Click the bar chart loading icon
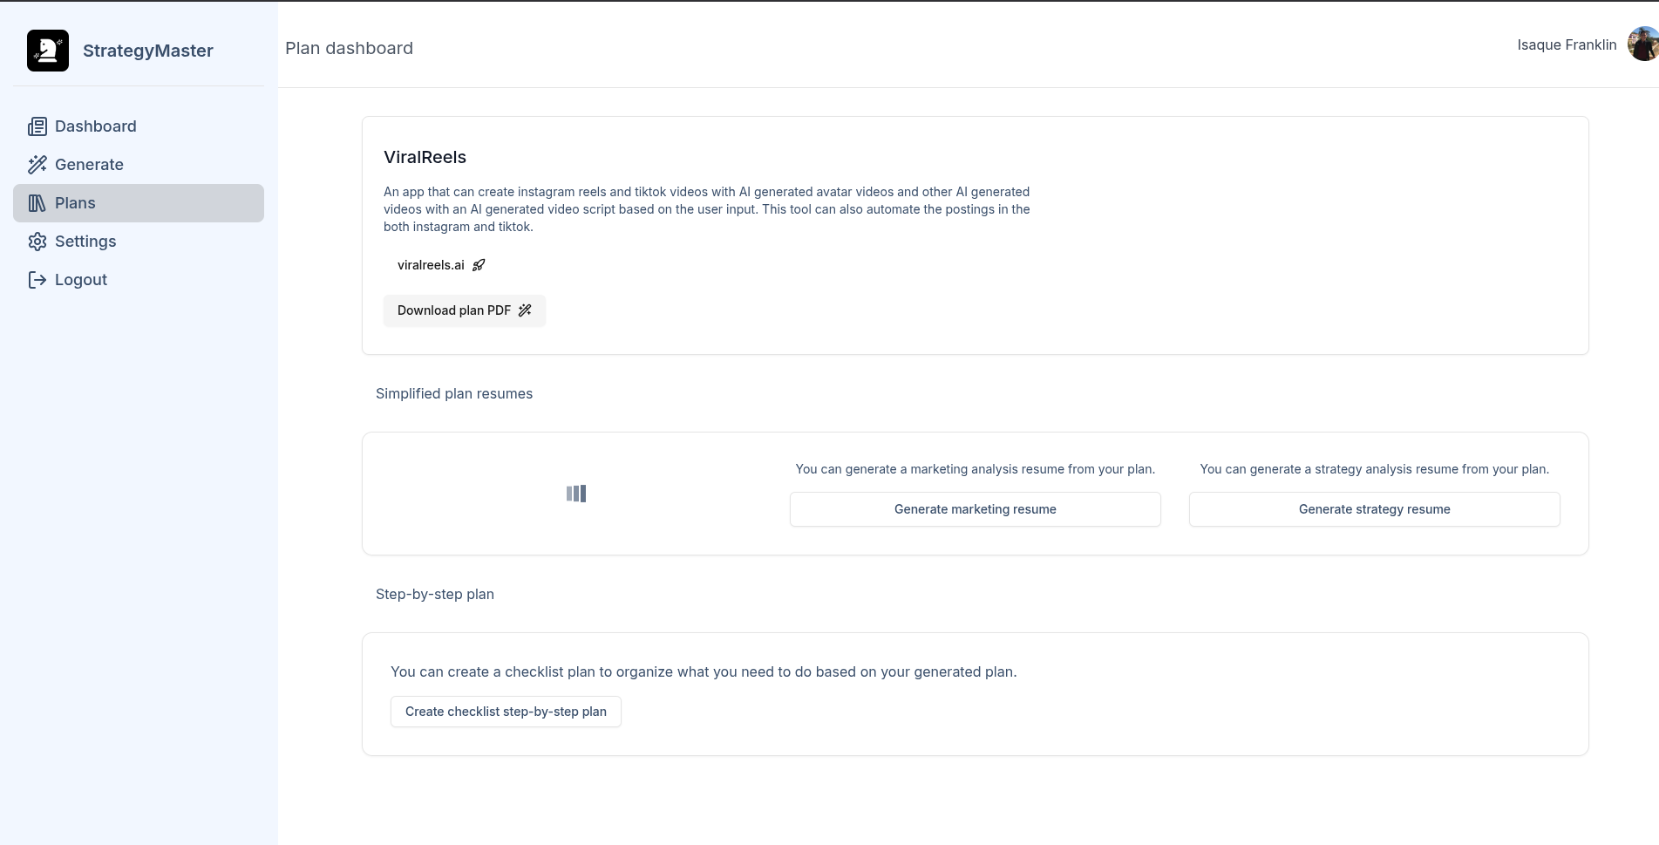This screenshot has height=845, width=1659. (x=576, y=494)
